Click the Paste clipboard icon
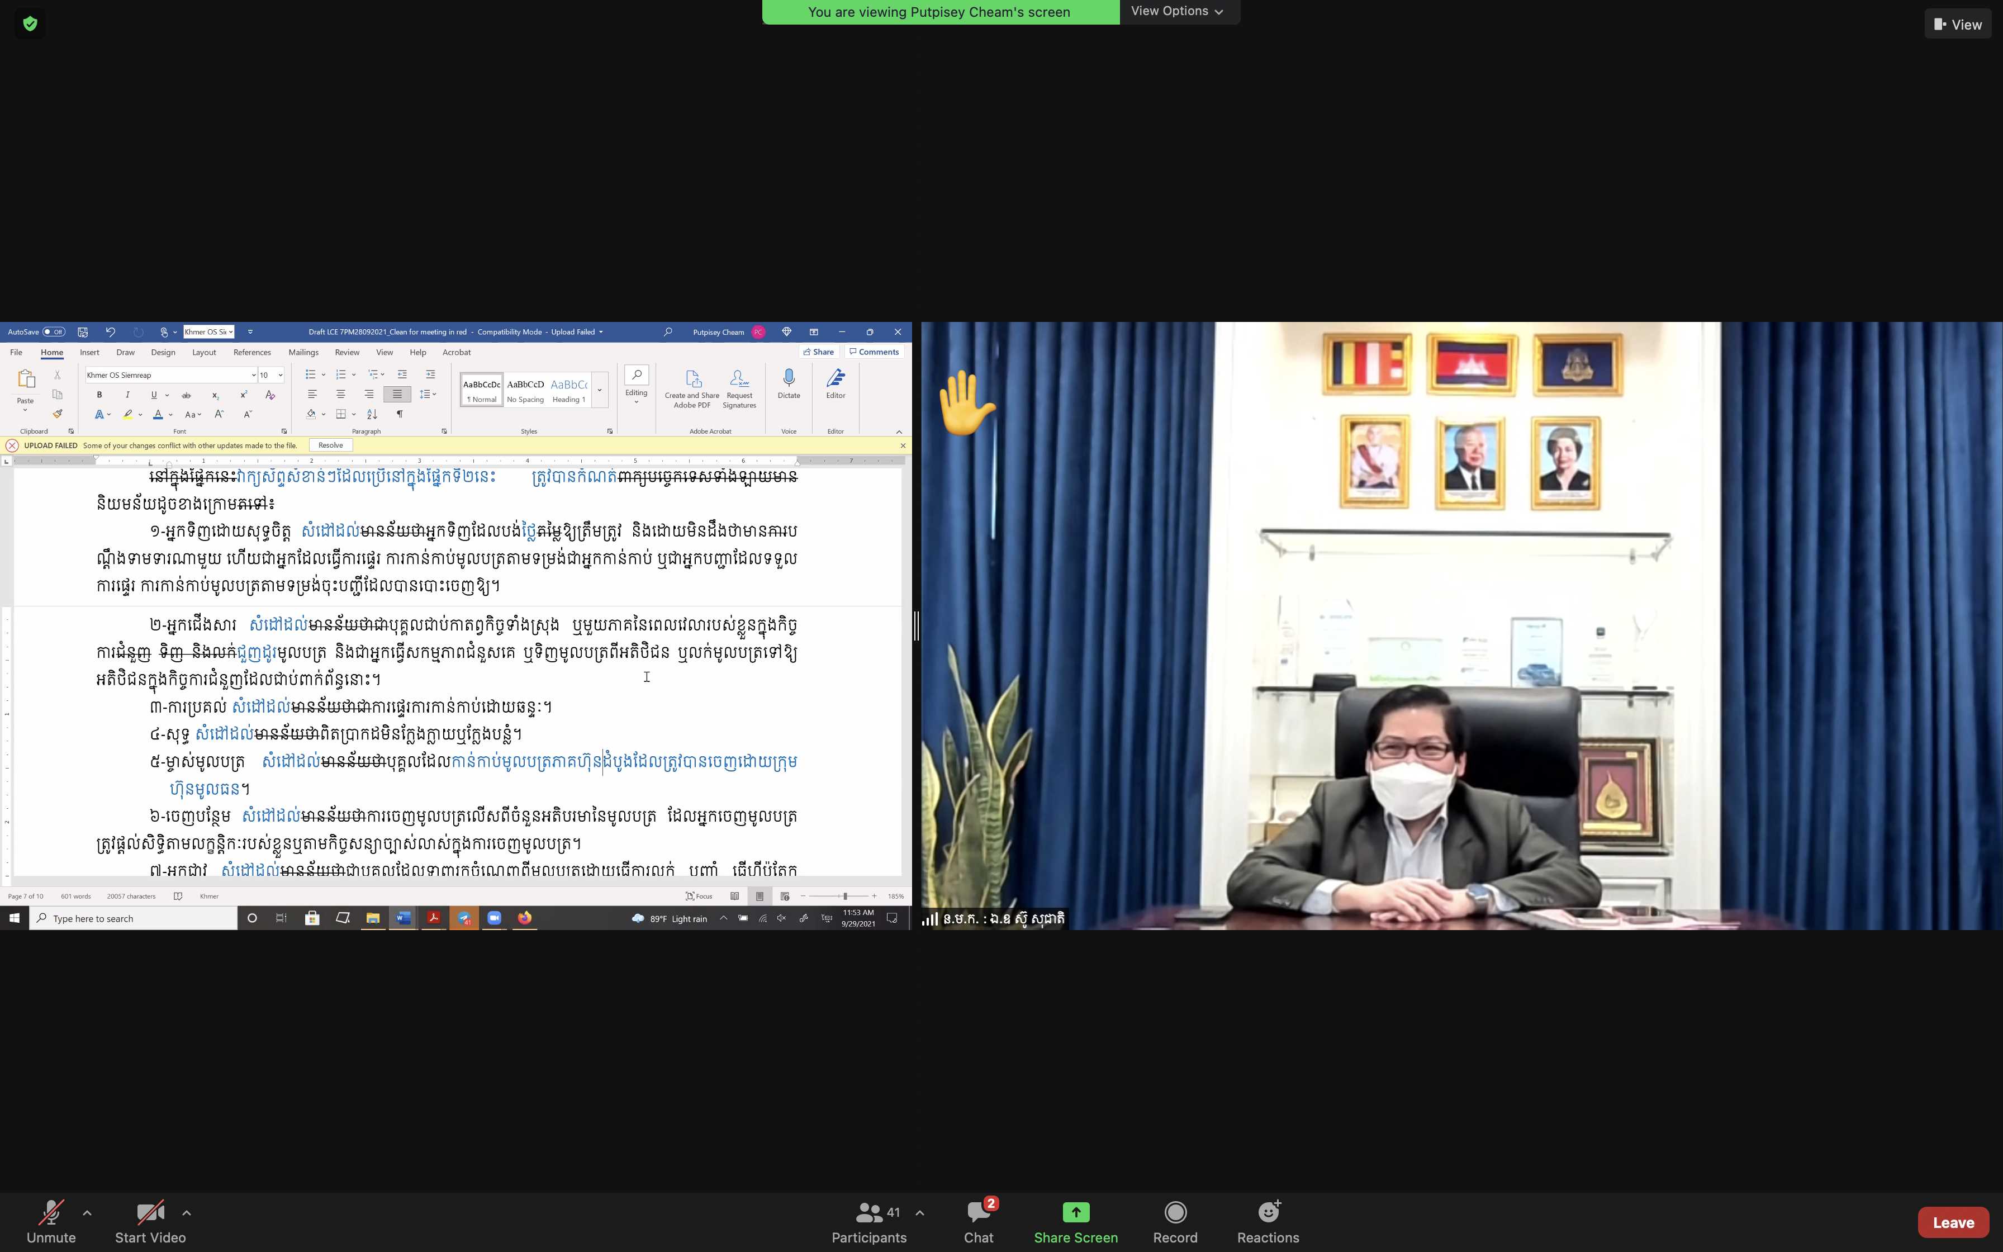This screenshot has height=1252, width=2003. point(26,380)
